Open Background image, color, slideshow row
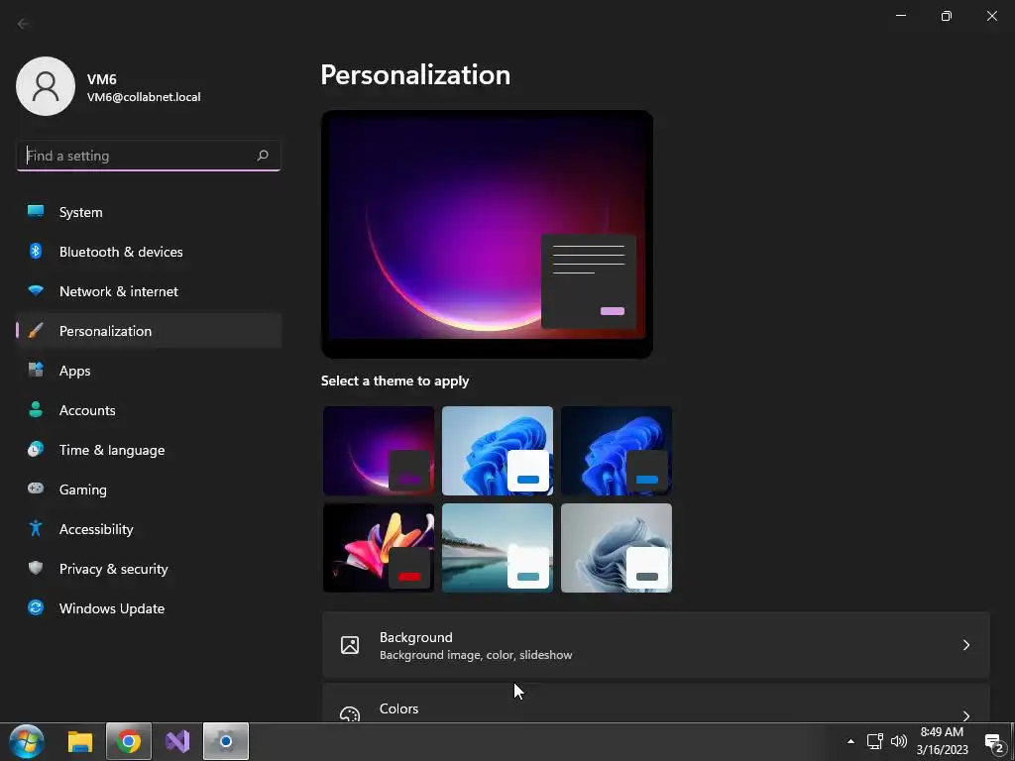 [x=656, y=645]
